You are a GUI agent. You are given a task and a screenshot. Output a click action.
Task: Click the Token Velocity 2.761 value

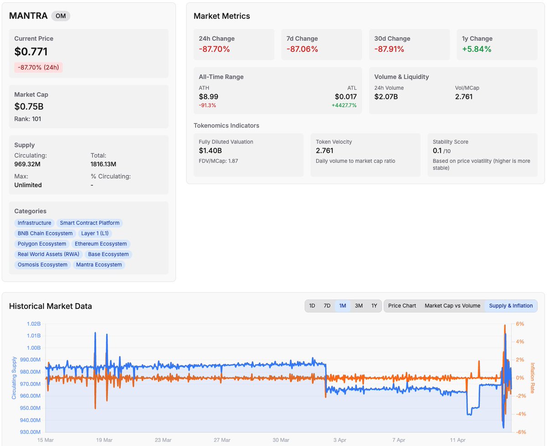pyautogui.click(x=325, y=150)
